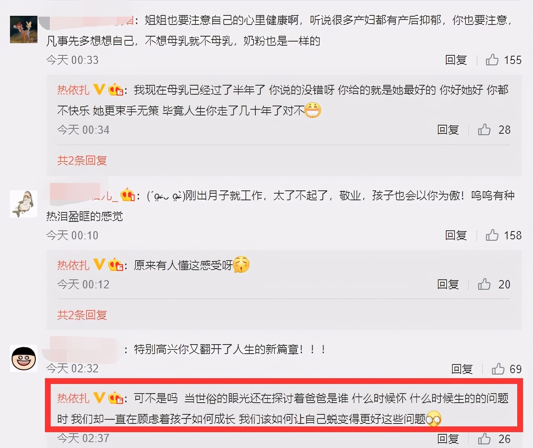Like 热依扎's reply posted at 00:12
533x448 pixels.
484,284
